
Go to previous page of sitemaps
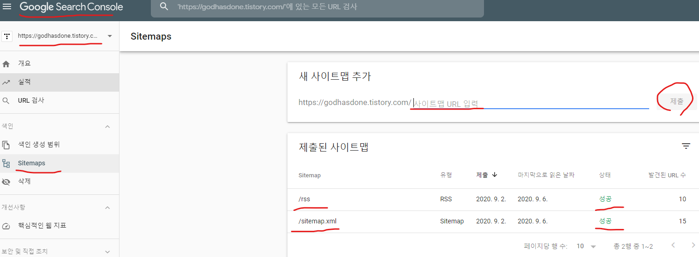click(673, 245)
